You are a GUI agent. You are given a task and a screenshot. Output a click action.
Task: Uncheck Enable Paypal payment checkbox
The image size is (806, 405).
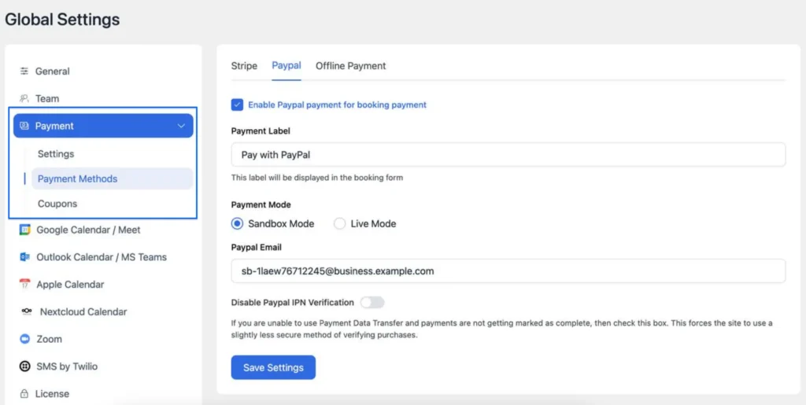tap(237, 105)
